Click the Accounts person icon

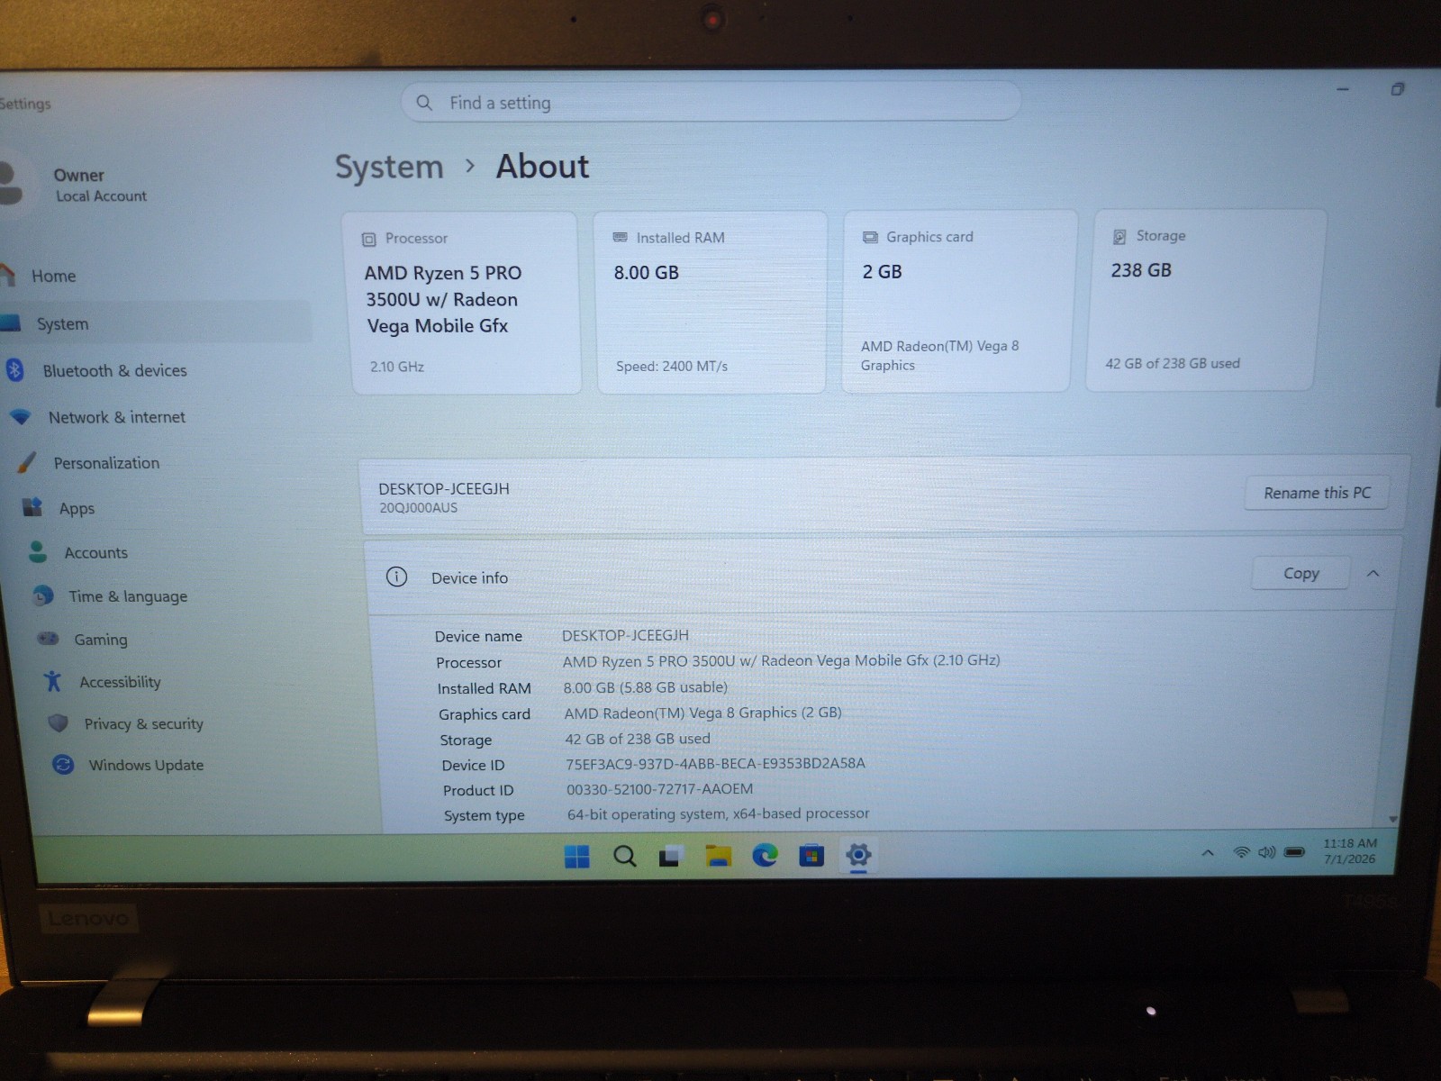pyautogui.click(x=38, y=551)
